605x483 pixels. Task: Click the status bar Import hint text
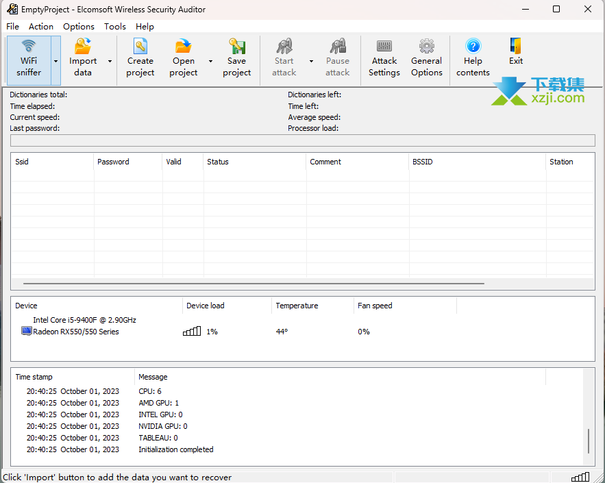[117, 478]
